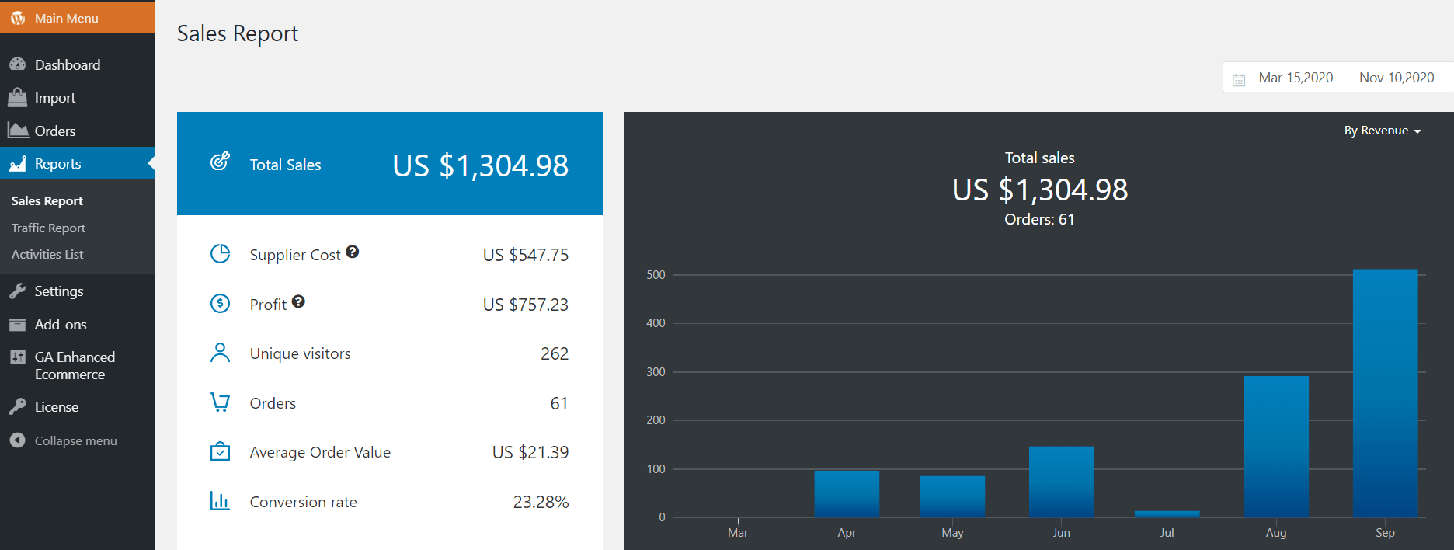Click the Total Sales target icon
1454x550 pixels.
coord(221,162)
